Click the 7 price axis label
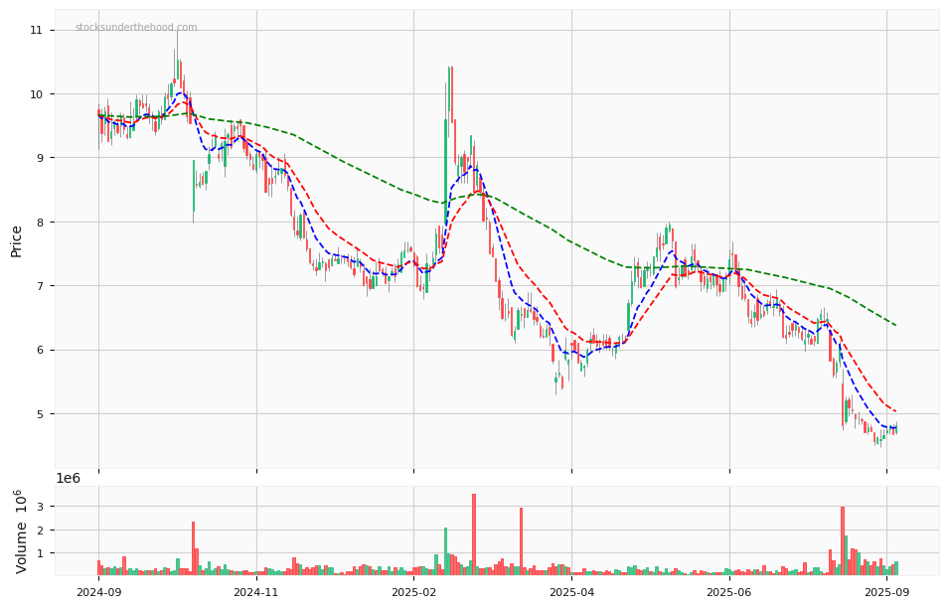 43,286
